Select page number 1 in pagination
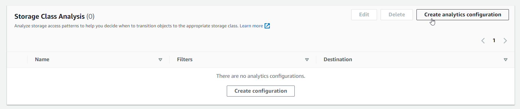Screen dimensions: 520x109 point(494,40)
